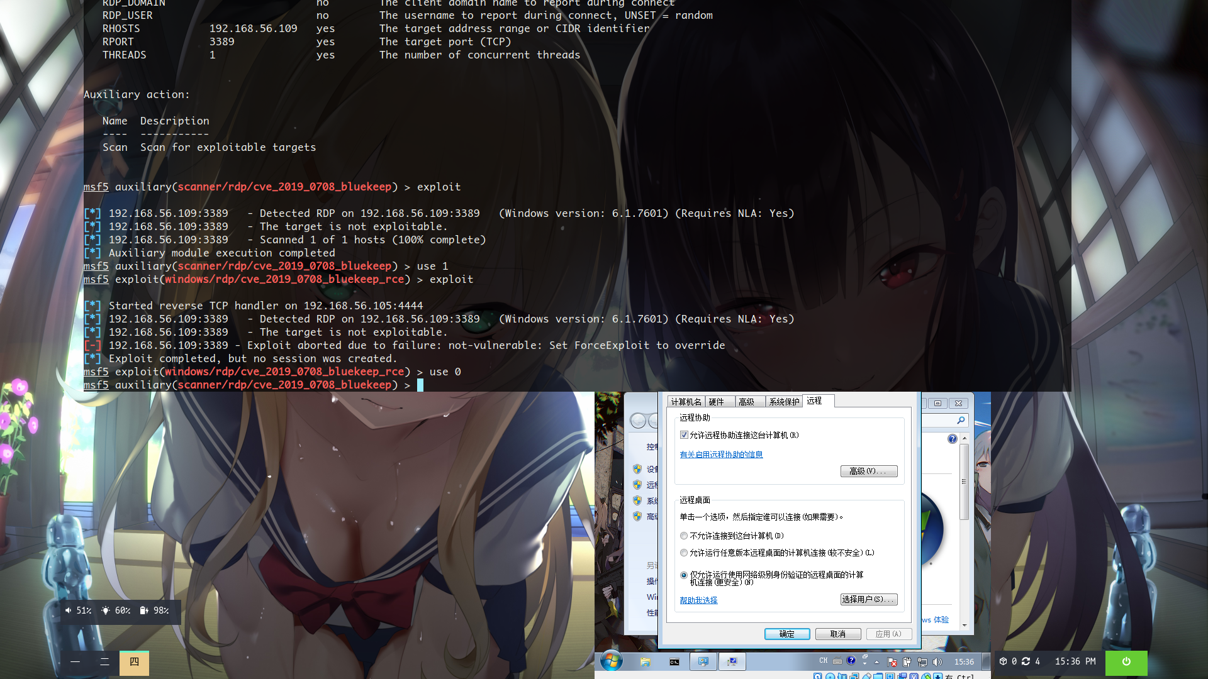Select the don't allow connections radio option
1208x679 pixels.
point(684,536)
